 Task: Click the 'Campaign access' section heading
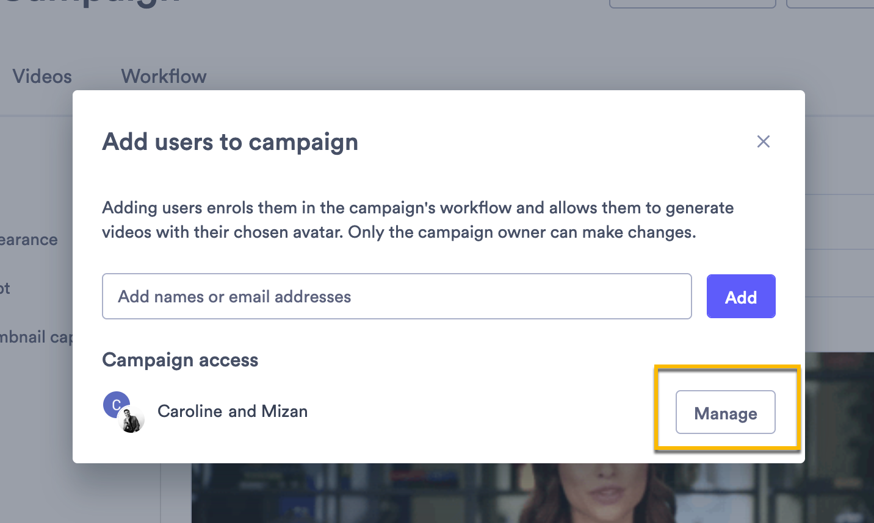pyautogui.click(x=180, y=360)
